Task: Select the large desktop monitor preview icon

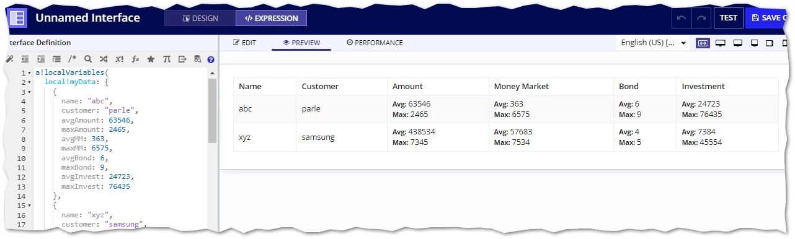Action: pyautogui.click(x=721, y=43)
